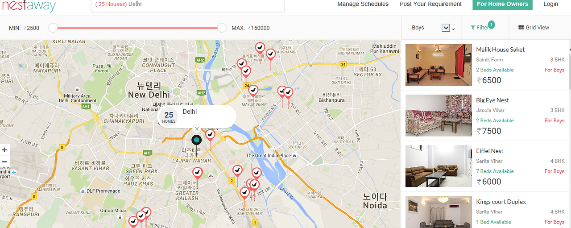Viewport: 571px width, 228px height.
Task: Click the 25 Homes count badge
Action: tap(169, 116)
